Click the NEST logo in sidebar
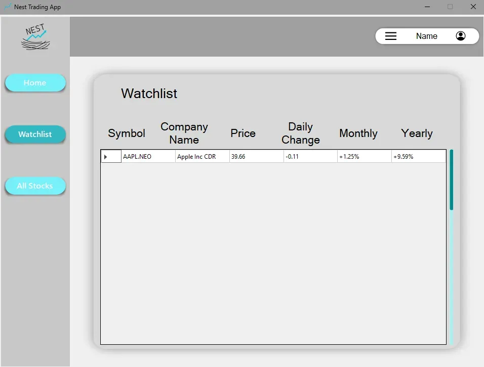 pos(36,37)
